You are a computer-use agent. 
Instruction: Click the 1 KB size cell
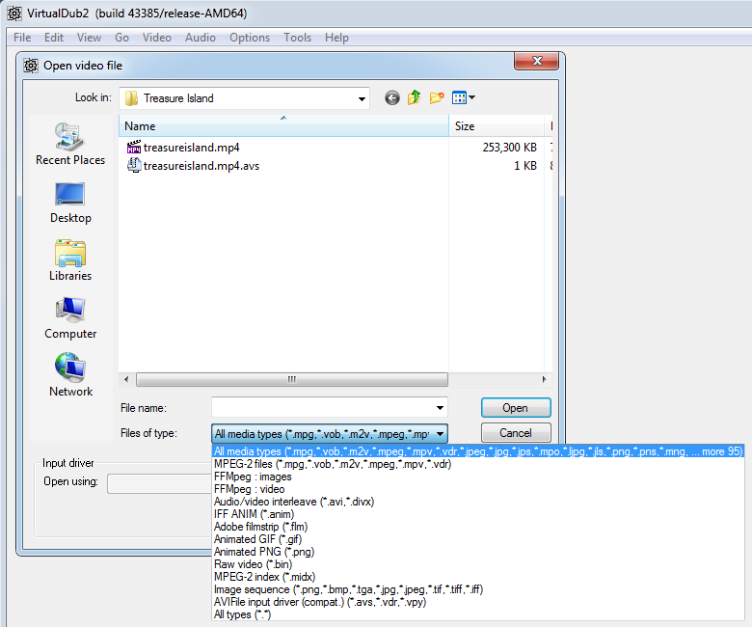525,166
